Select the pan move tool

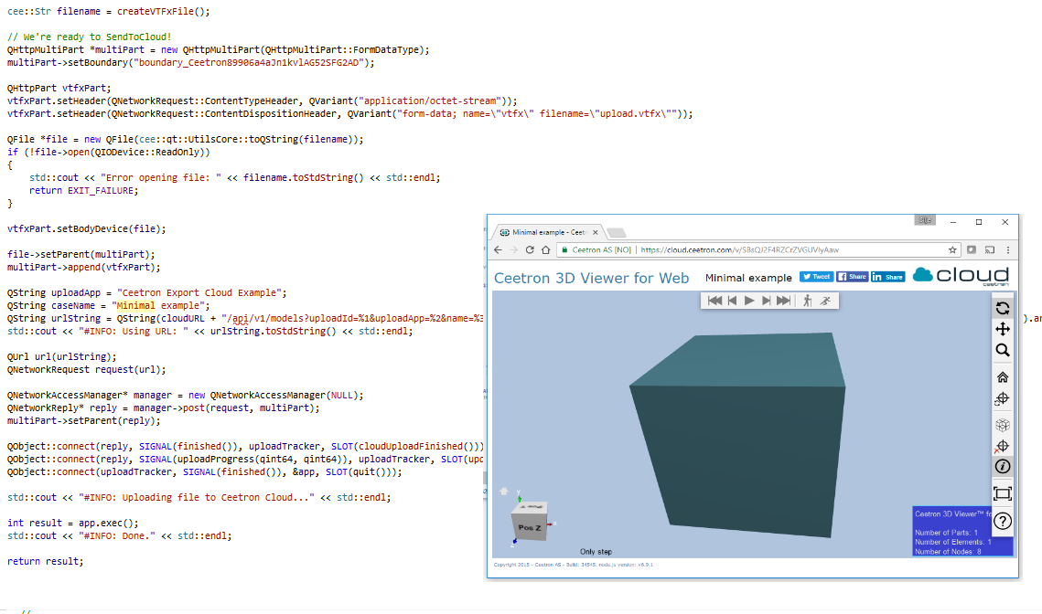[x=1003, y=329]
